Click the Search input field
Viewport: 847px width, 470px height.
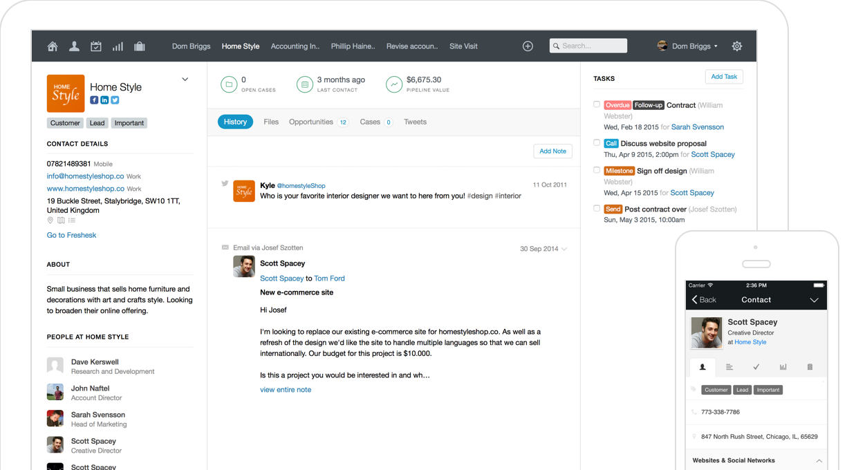click(588, 46)
